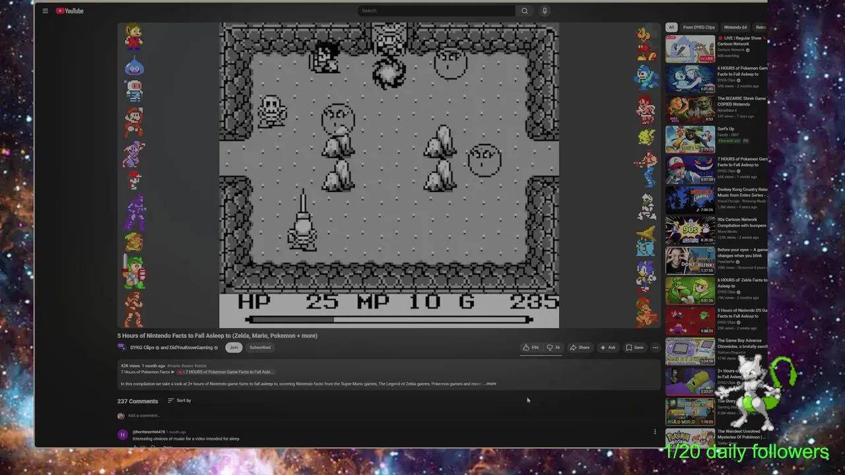This screenshot has height=475, width=845.
Task: Open DYKG Clips channel avatar
Action: pos(122,348)
